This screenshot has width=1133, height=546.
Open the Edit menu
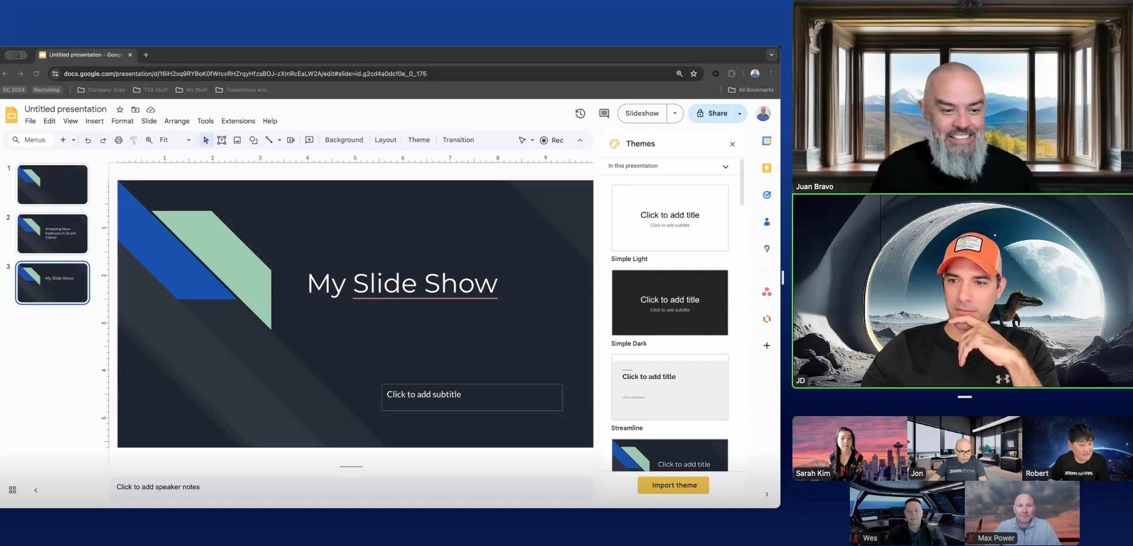click(50, 121)
